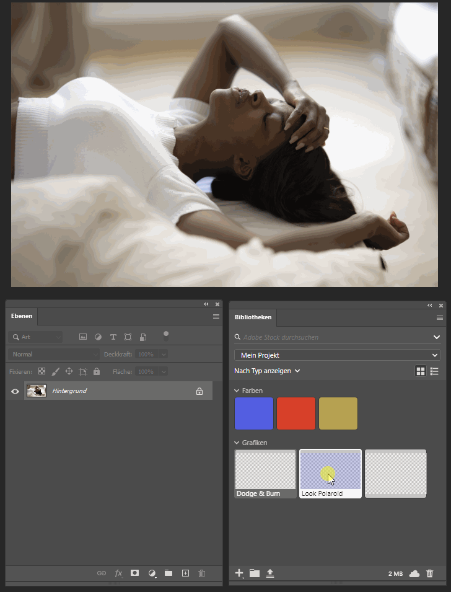451x592 pixels.
Task: Select the Ebenen panel tab
Action: point(22,316)
